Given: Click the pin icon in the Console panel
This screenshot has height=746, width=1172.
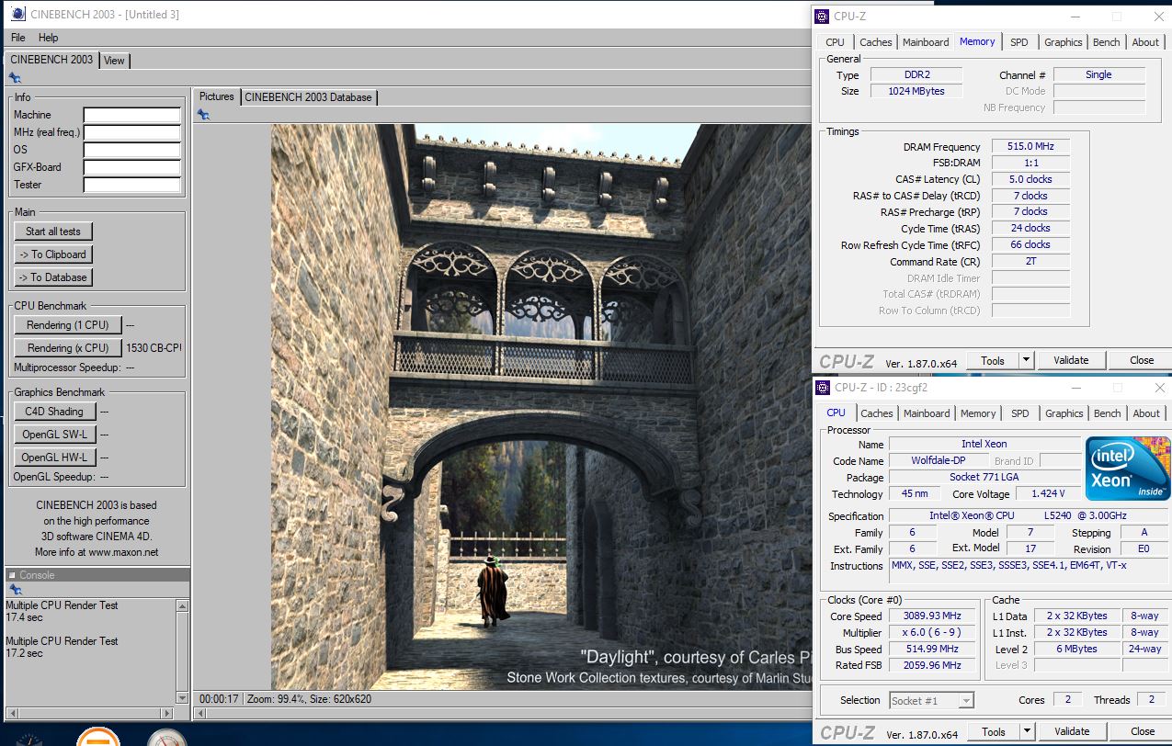Looking at the screenshot, I should tap(15, 589).
